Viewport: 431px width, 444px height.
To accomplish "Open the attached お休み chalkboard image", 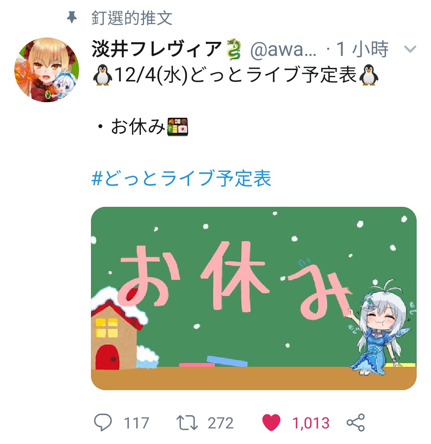I will [x=253, y=298].
